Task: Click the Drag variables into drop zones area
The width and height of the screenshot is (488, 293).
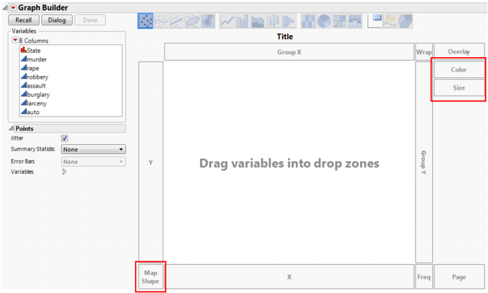Action: pos(289,164)
